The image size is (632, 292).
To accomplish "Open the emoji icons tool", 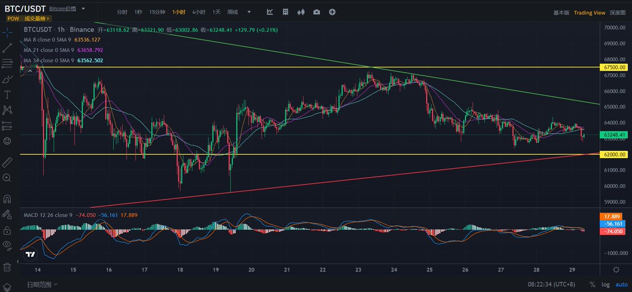I will (7, 141).
